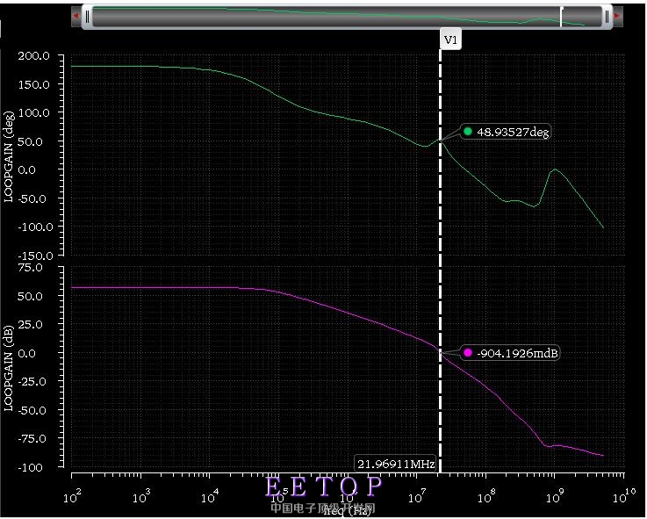Click the 100.0 tick on phase axis
Screen dimensions: 647x519
[34, 112]
